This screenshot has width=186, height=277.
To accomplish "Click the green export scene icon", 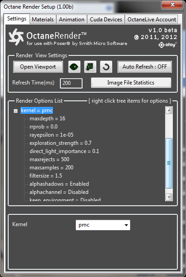I will (90, 67).
